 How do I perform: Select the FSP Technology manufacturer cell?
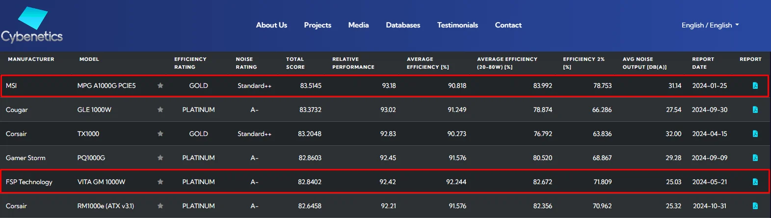tap(29, 182)
